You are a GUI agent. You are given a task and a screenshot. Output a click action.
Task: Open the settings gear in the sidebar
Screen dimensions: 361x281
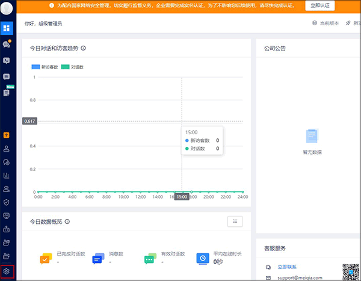click(x=7, y=271)
